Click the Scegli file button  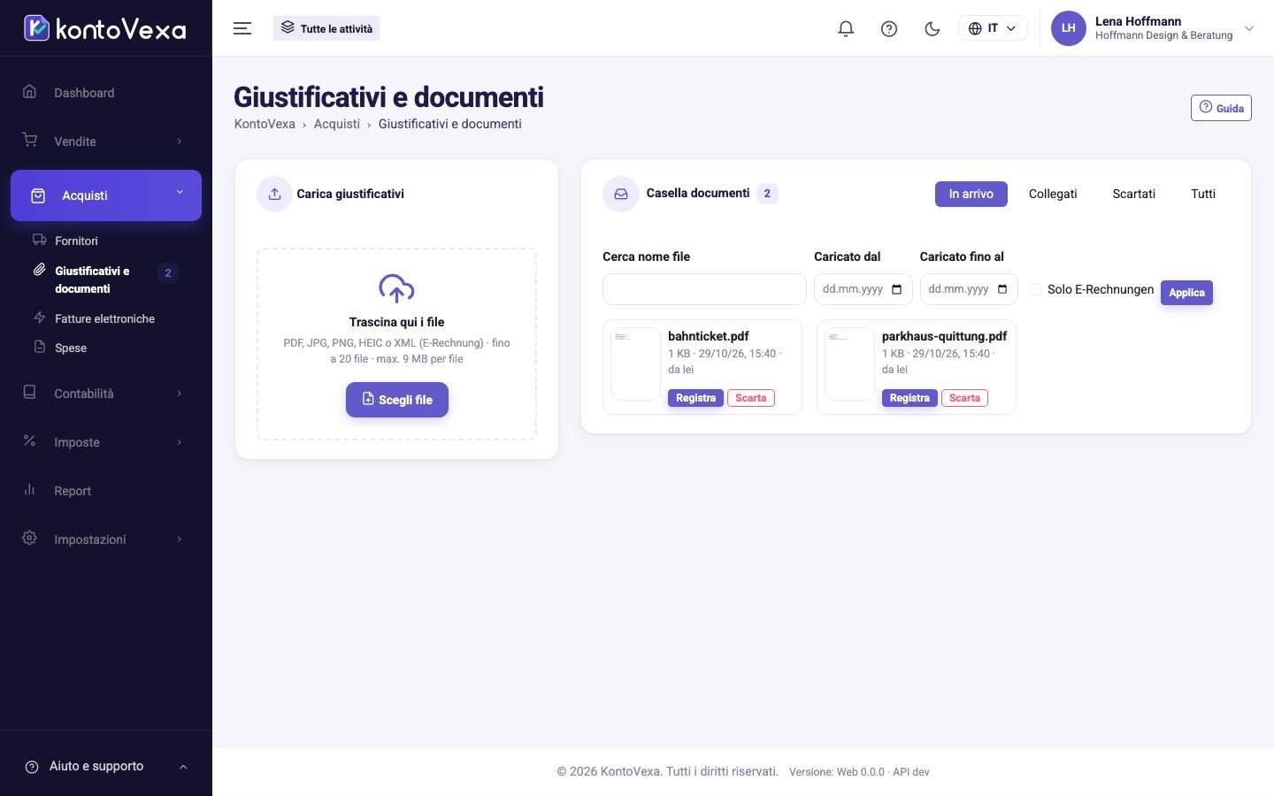click(x=396, y=400)
